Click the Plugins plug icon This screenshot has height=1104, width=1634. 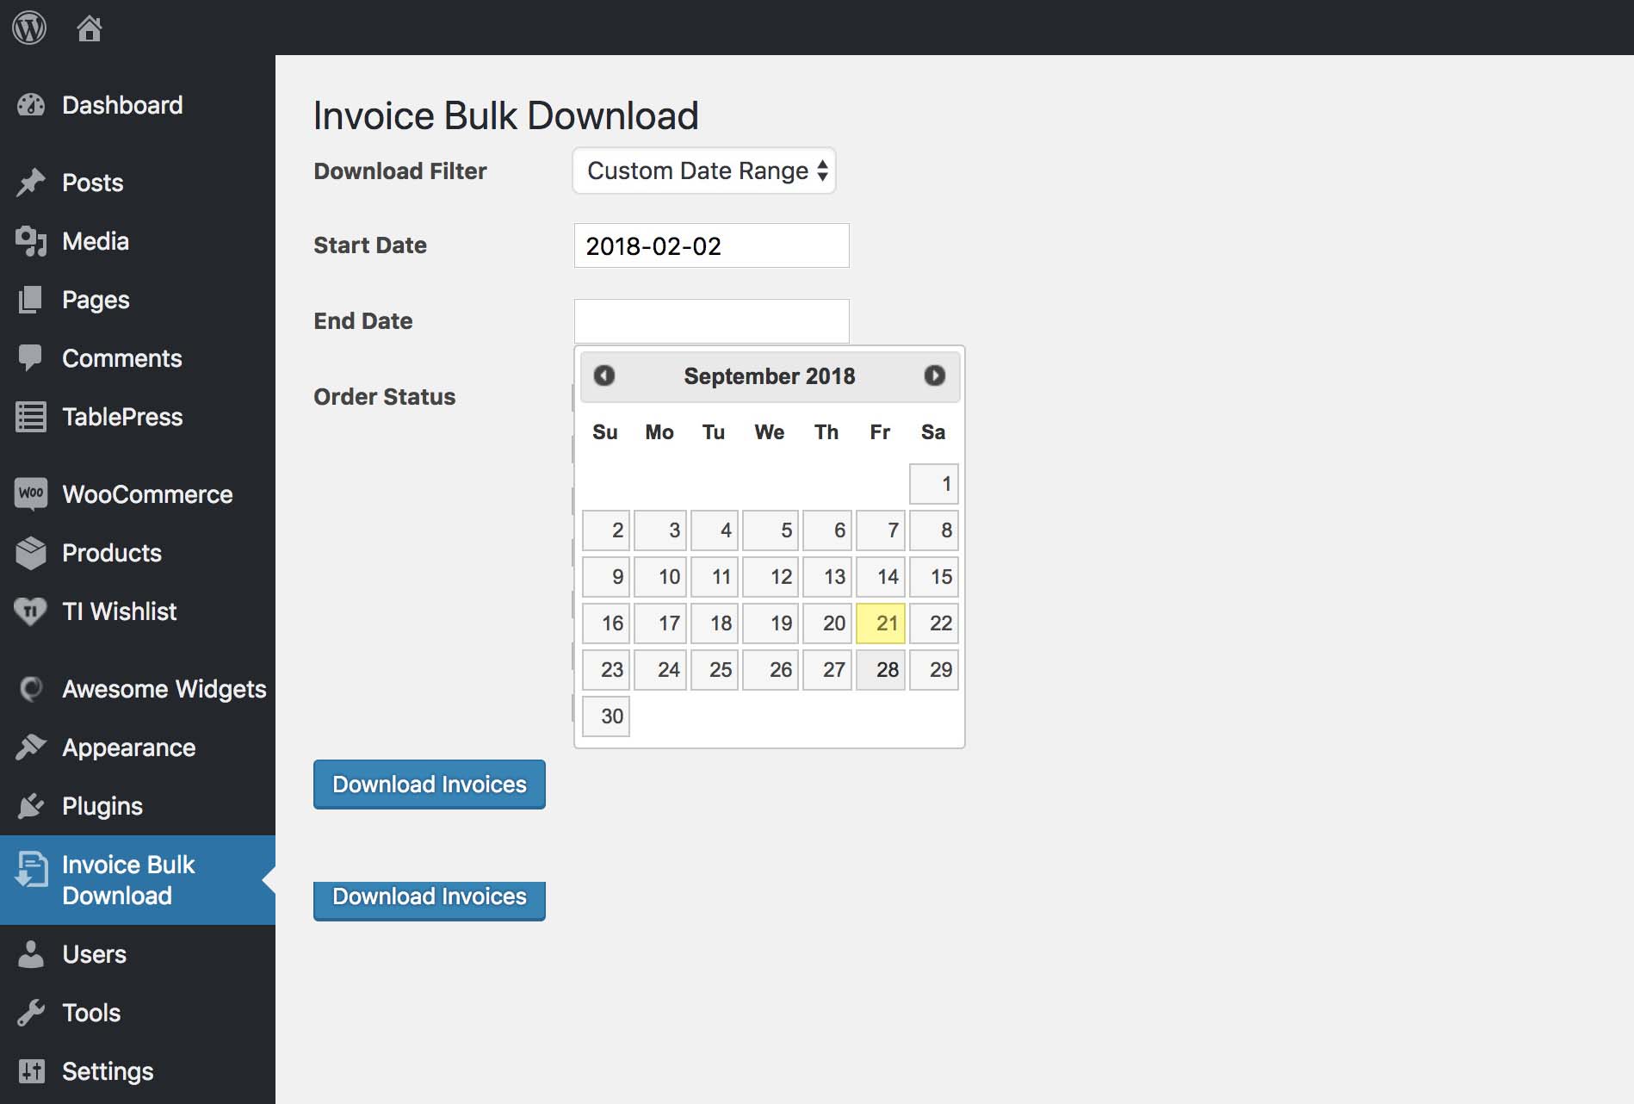(31, 806)
